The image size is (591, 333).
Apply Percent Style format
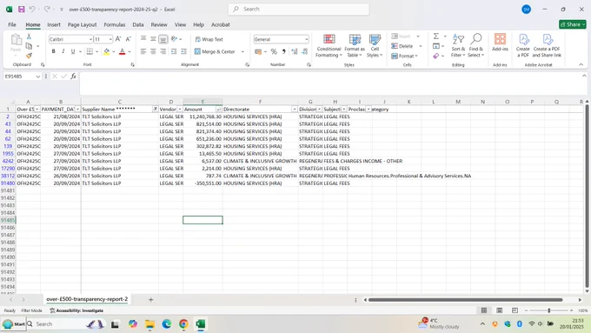pos(274,51)
